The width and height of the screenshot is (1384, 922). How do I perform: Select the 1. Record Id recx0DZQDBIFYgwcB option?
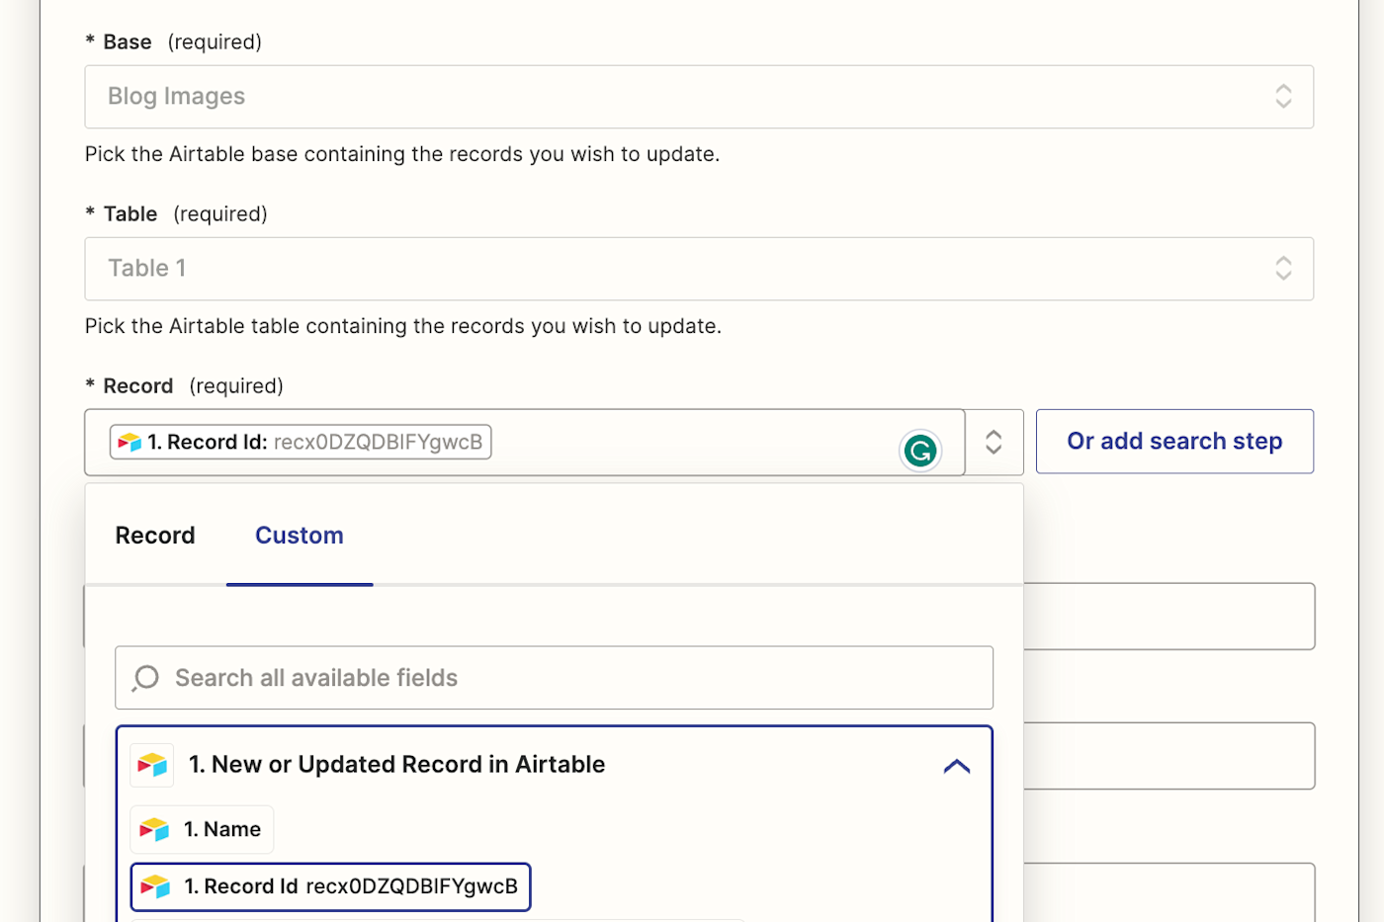pos(331,886)
